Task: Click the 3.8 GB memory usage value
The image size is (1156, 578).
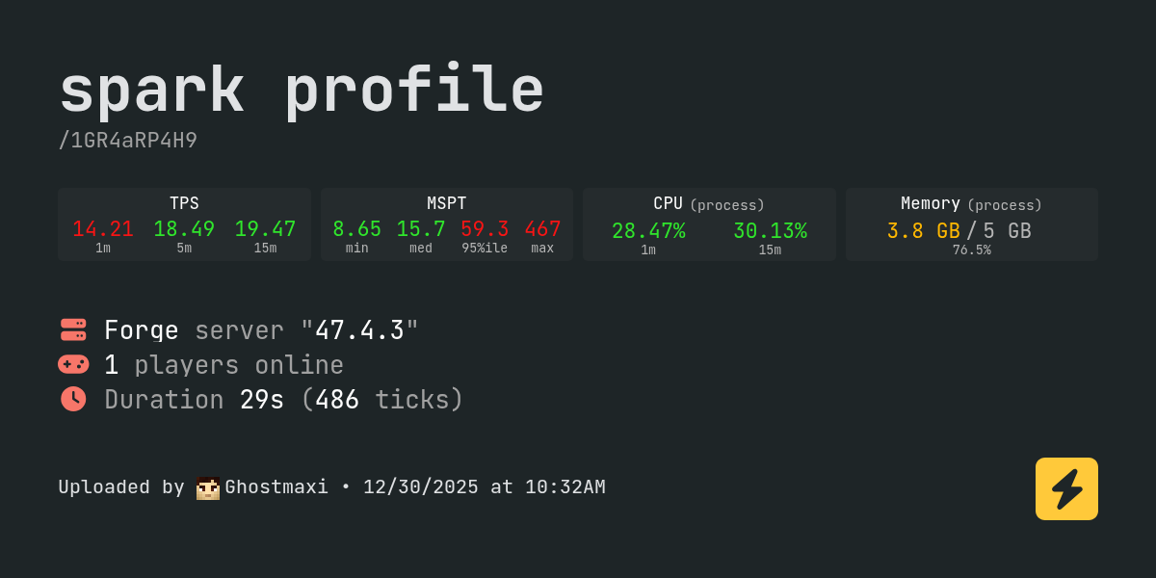Action: (x=923, y=231)
